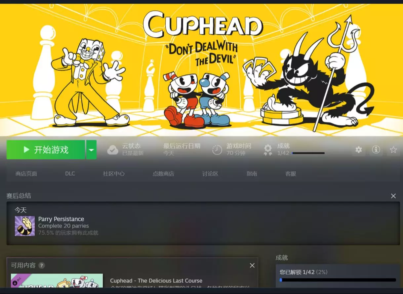Open the 商店页面 tab
Viewport: 403px width, 294px height.
click(x=26, y=174)
